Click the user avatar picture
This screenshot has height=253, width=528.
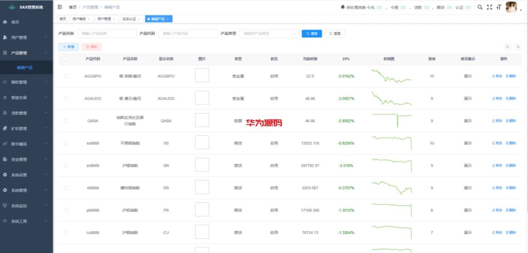pos(511,7)
